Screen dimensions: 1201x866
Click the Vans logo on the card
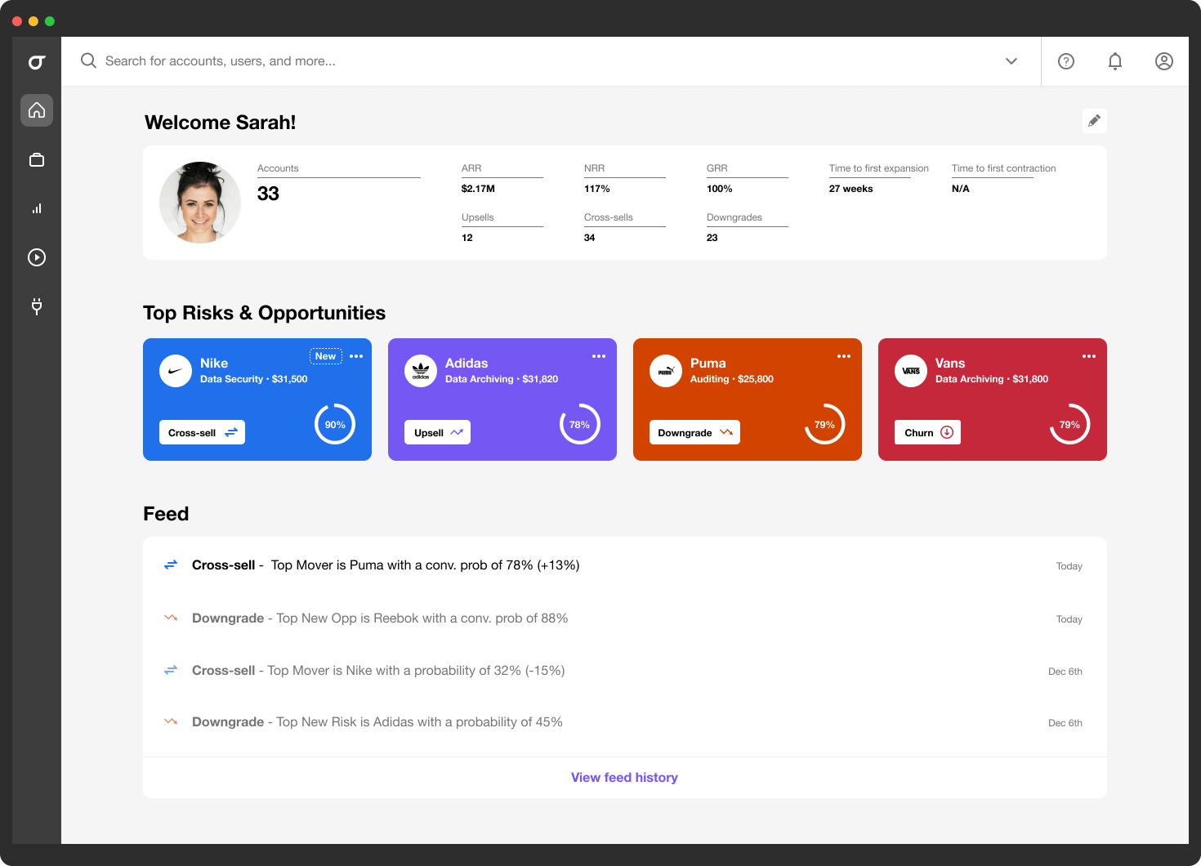click(911, 371)
